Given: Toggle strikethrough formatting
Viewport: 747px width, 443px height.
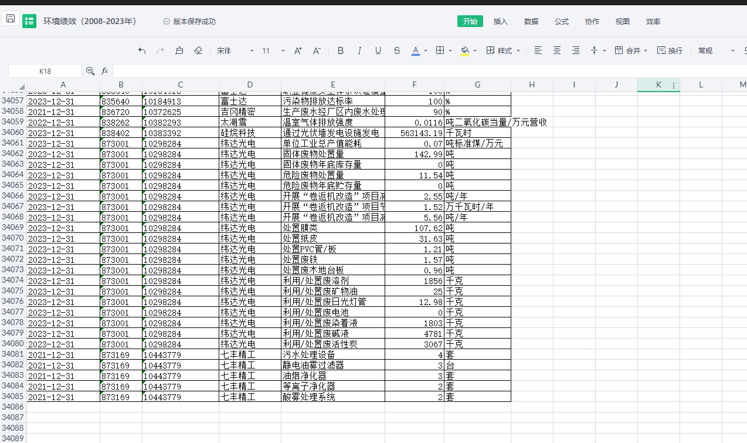Looking at the screenshot, I should (x=397, y=51).
